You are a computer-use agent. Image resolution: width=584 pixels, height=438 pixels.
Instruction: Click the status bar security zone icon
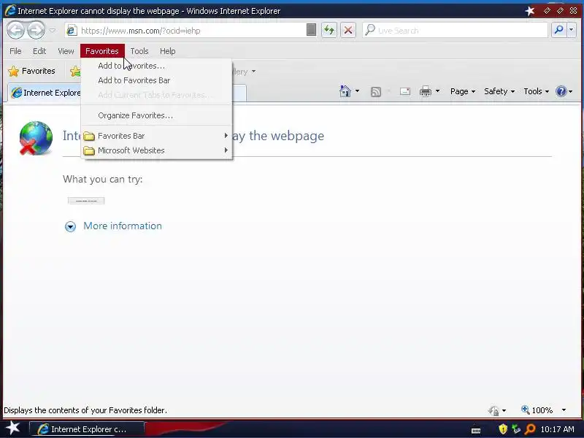(x=494, y=410)
